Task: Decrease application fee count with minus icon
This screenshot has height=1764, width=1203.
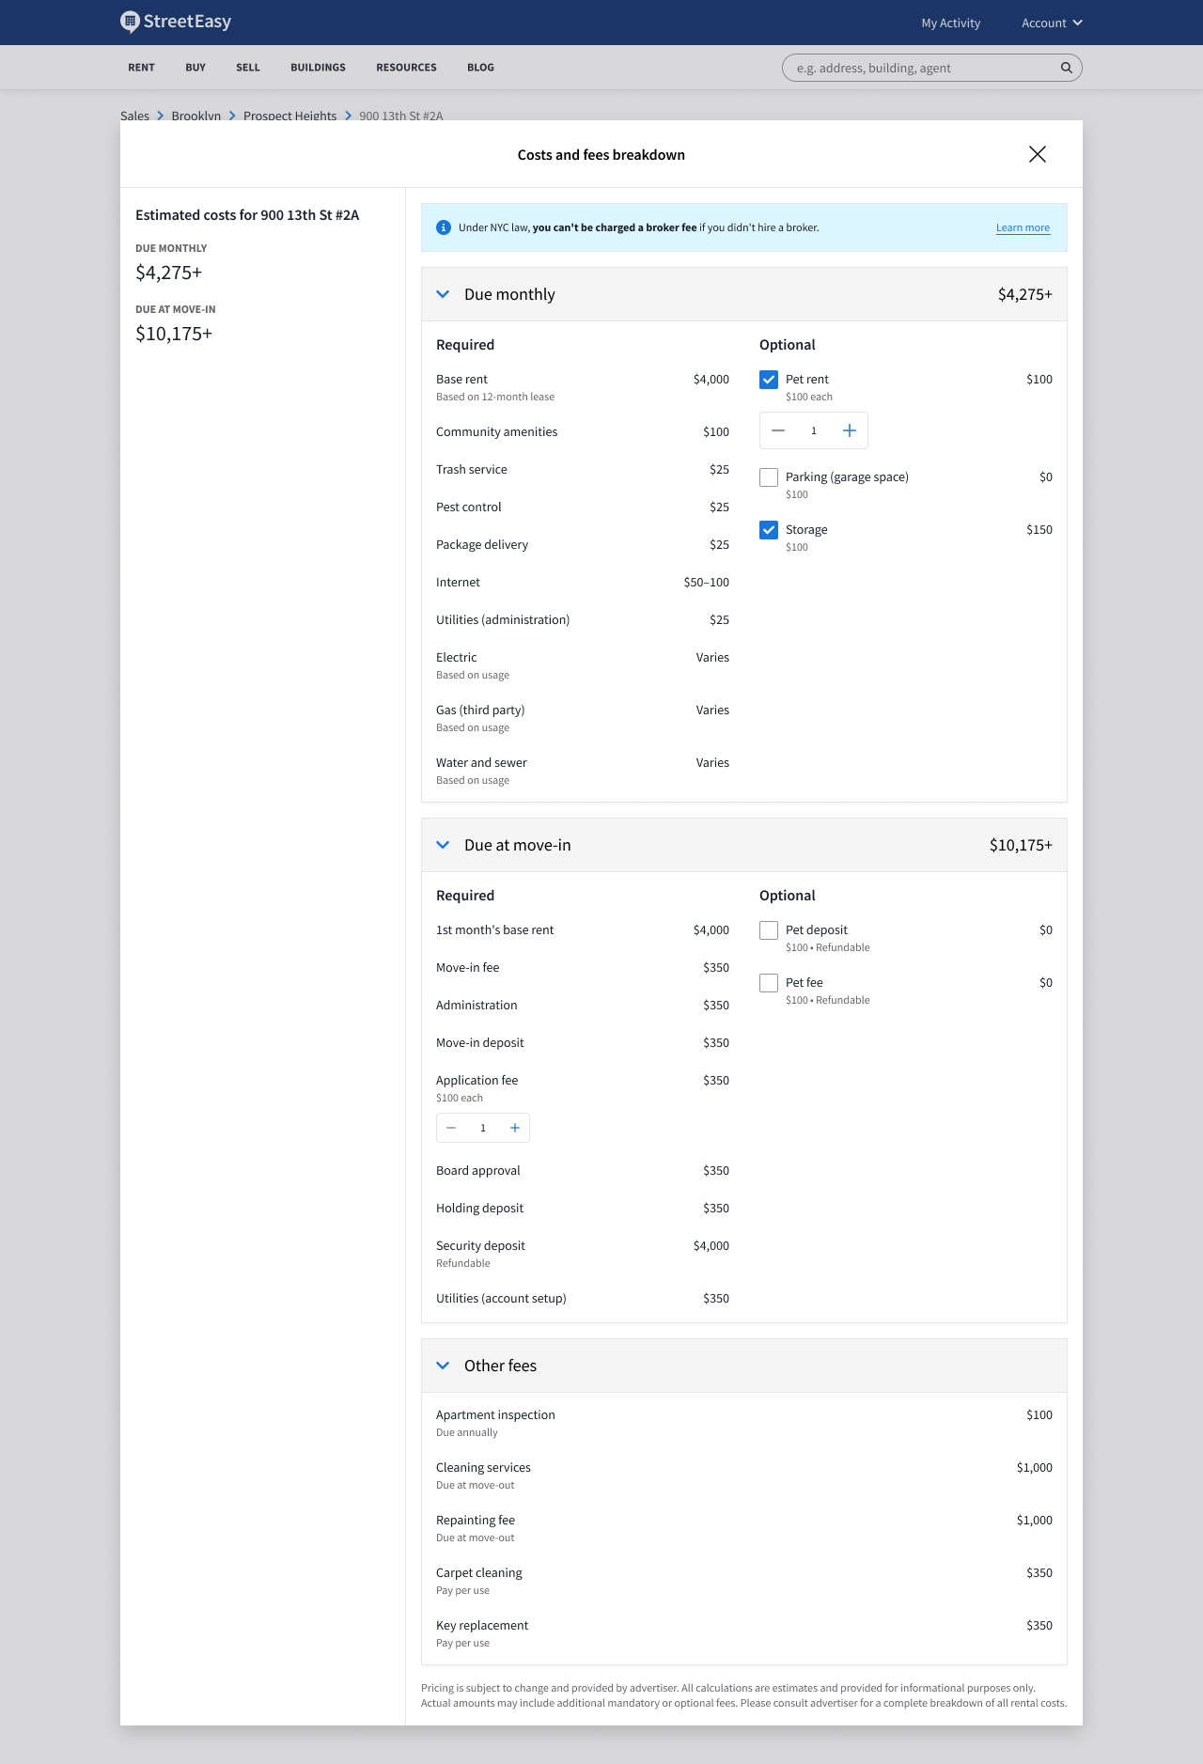Action: [x=451, y=1128]
